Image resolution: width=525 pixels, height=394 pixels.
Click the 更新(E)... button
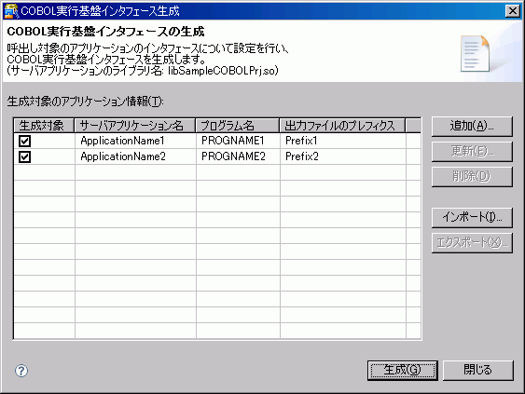coord(472,152)
